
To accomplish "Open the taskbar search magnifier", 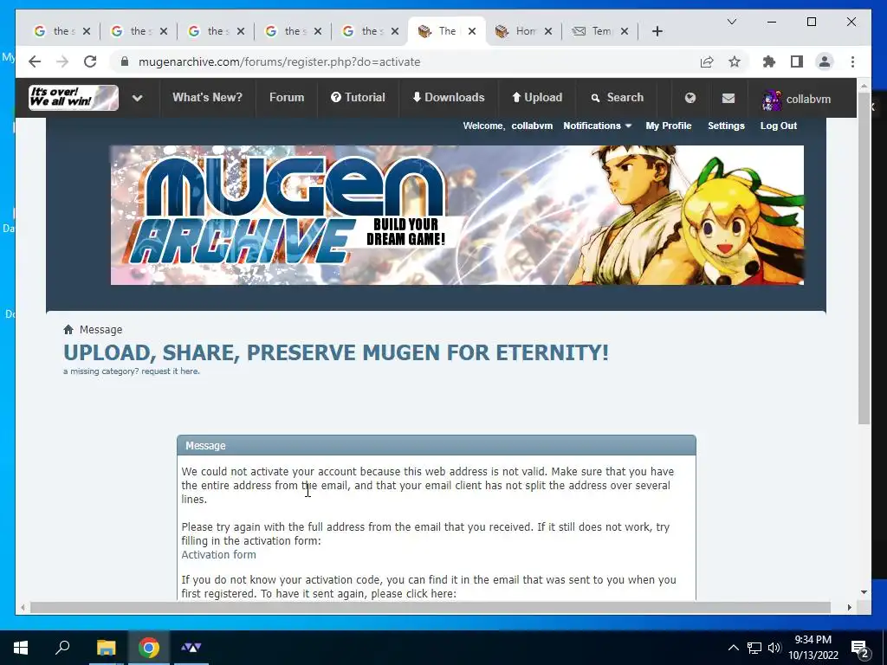I will point(62,647).
